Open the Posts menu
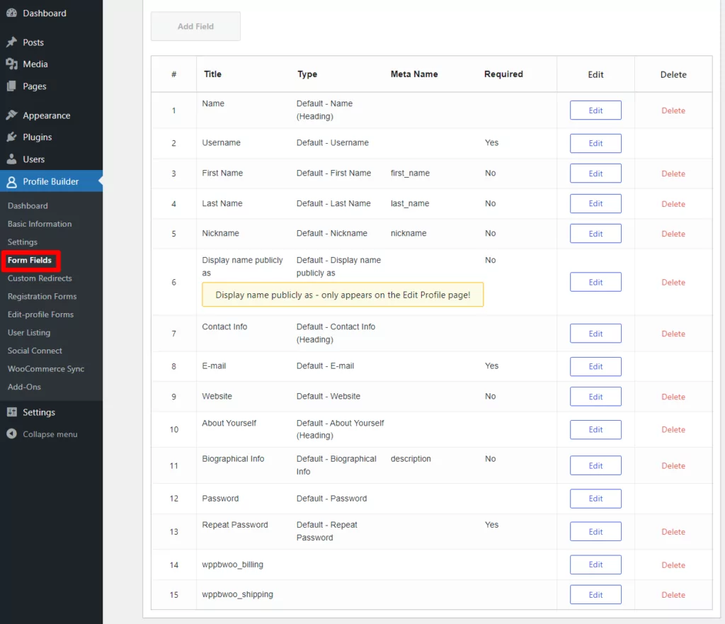 pyautogui.click(x=33, y=42)
